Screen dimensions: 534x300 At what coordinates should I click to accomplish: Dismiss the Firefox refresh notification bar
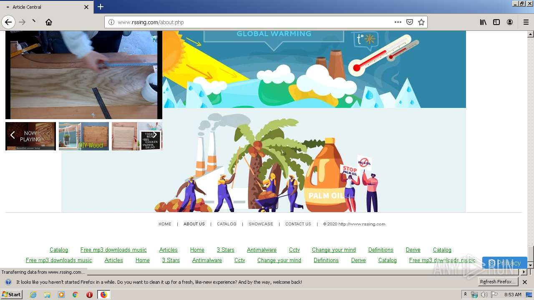(525, 282)
